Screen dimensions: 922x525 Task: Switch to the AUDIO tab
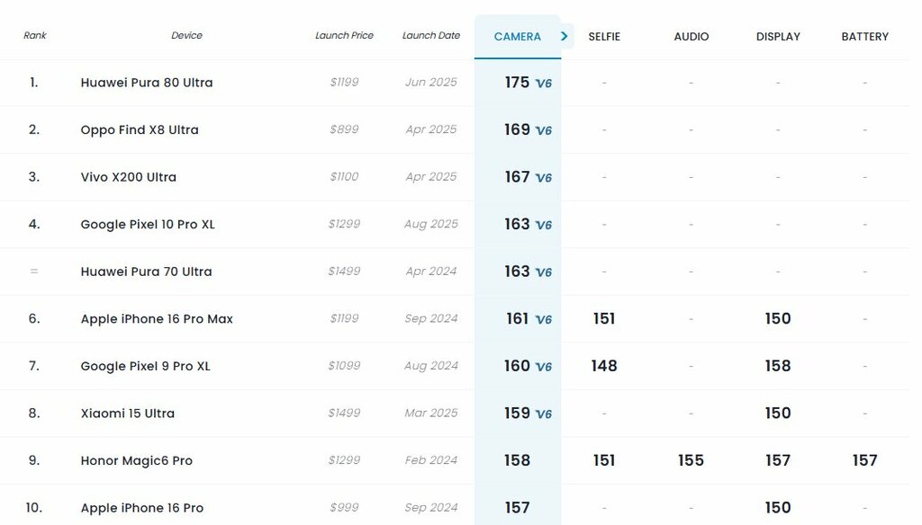tap(691, 37)
